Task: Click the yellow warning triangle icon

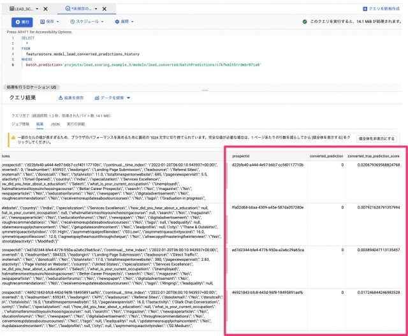Action: pyautogui.click(x=13, y=138)
